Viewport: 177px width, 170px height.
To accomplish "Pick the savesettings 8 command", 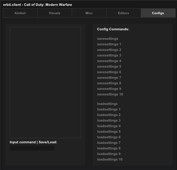I will (109, 83).
